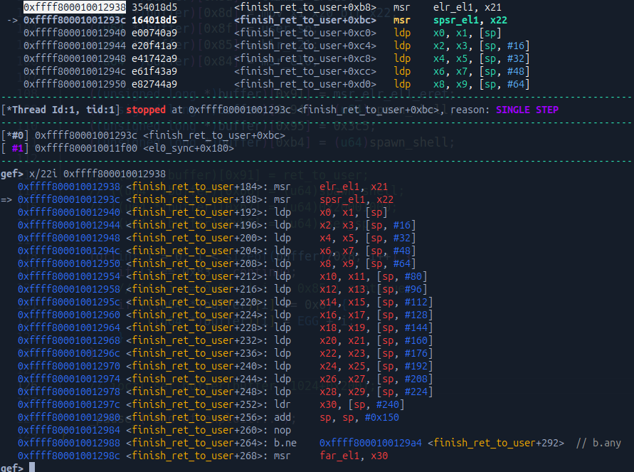The image size is (634, 472).
Task: Click the far_el1, x30 operand
Action: 354,456
